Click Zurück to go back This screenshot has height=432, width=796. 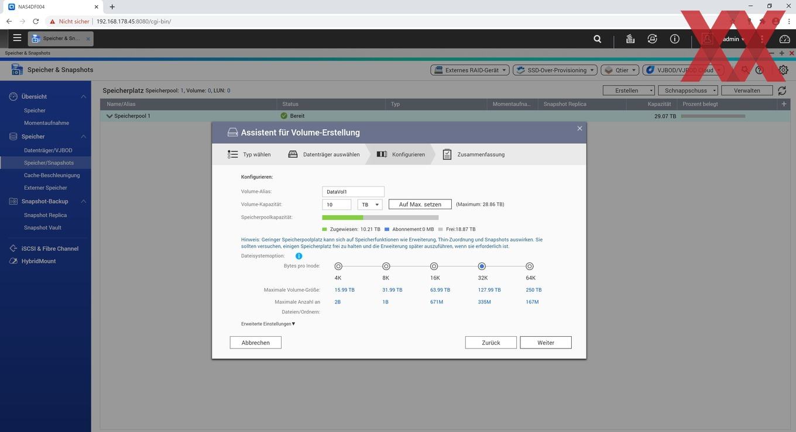490,343
